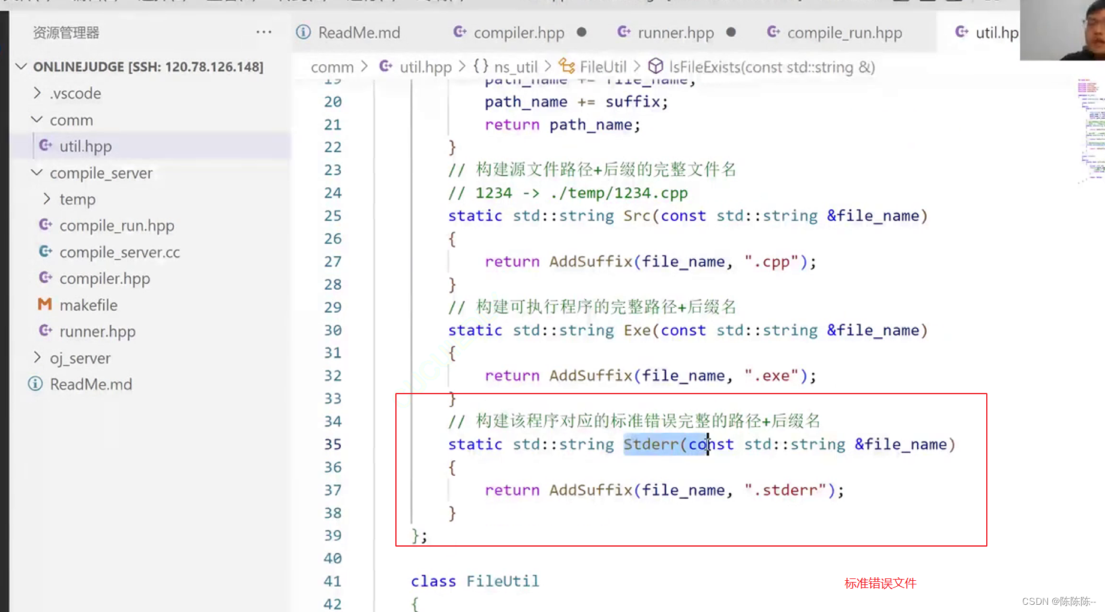Click the IsFileExists method breadcrumb
This screenshot has height=612, width=1105.
[x=771, y=67]
